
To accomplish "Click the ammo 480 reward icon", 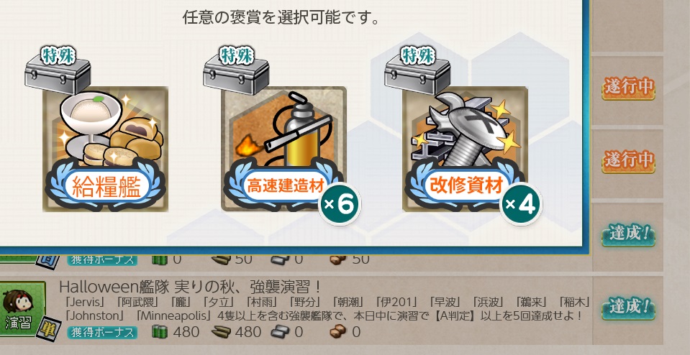I will click(222, 332).
